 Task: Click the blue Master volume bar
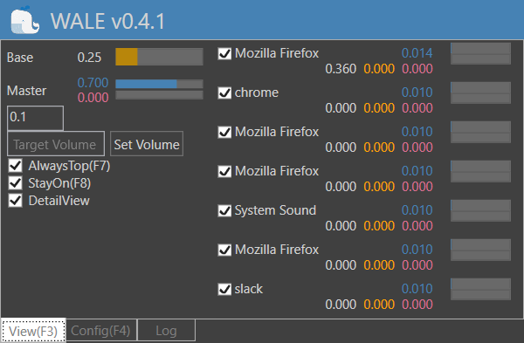[159, 84]
